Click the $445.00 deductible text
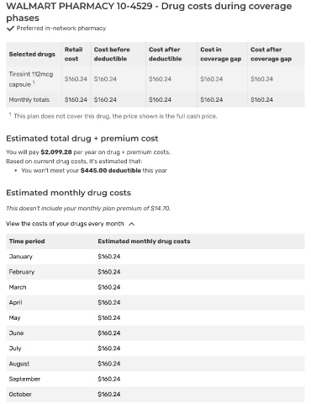Screen dimensions: 311x404 (110, 170)
